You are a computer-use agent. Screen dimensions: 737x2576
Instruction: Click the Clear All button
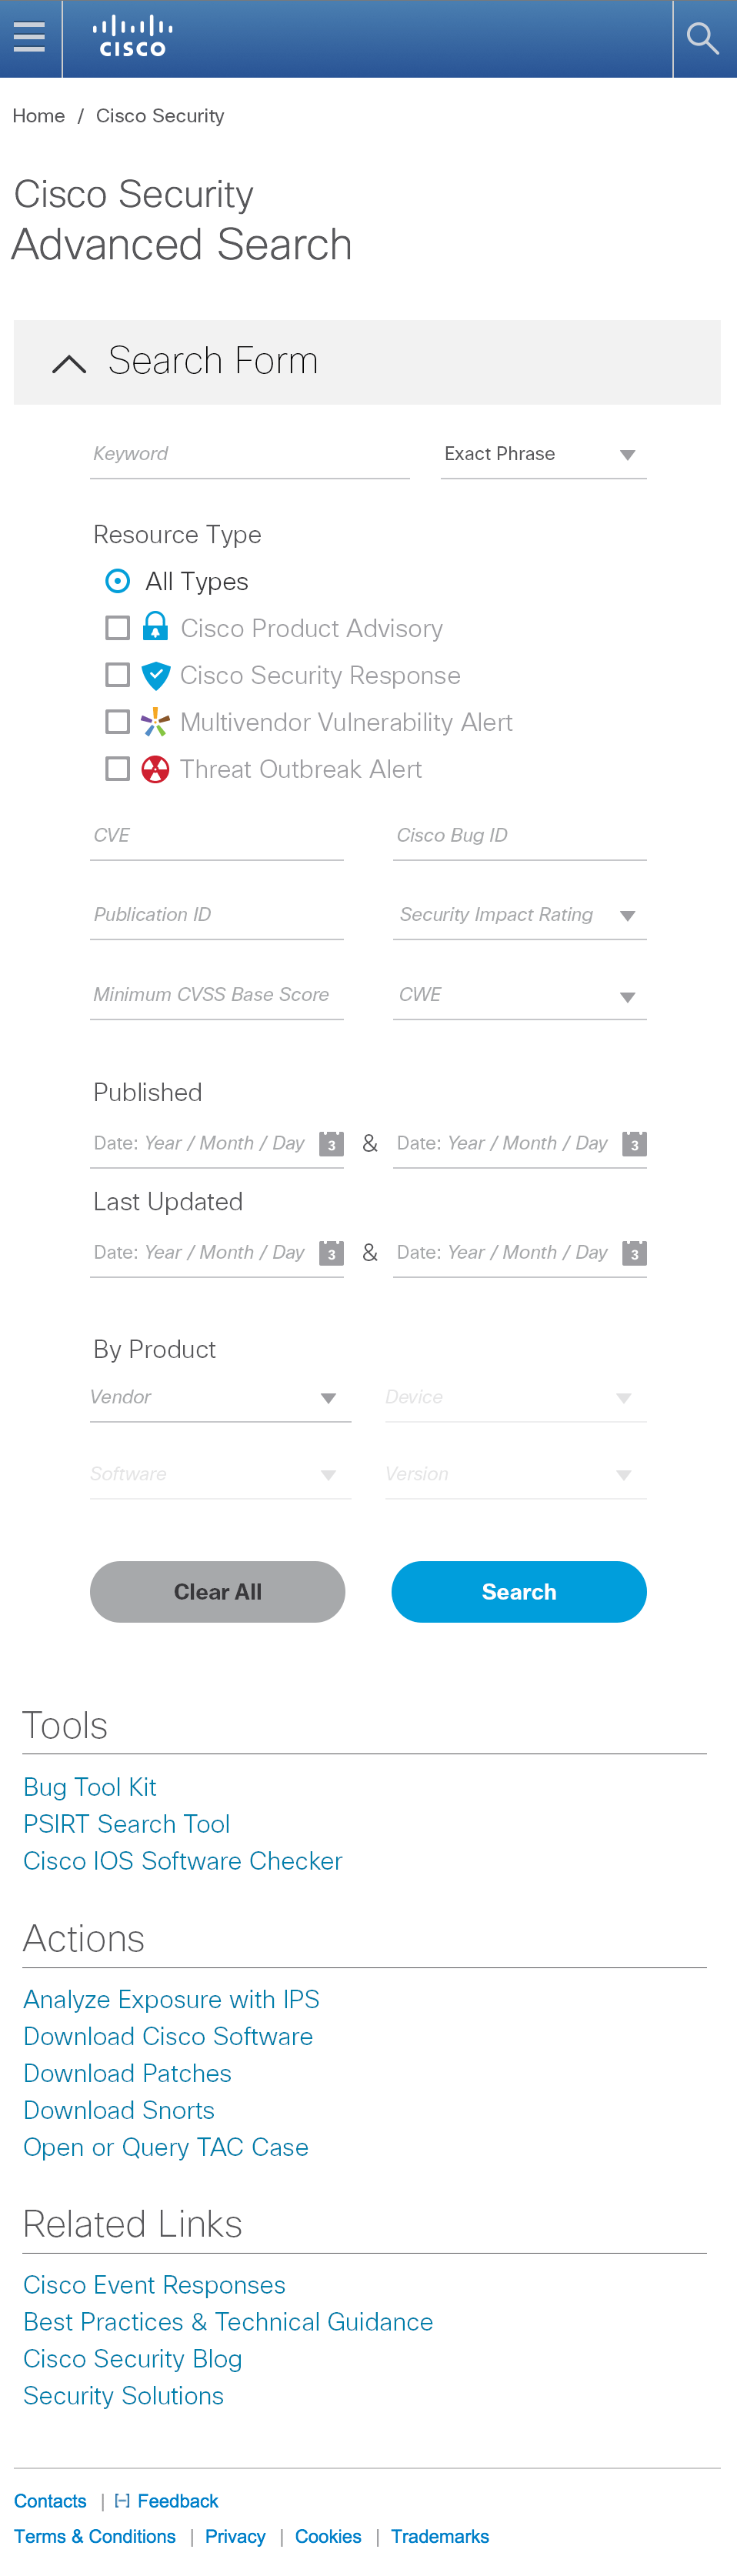217,1592
